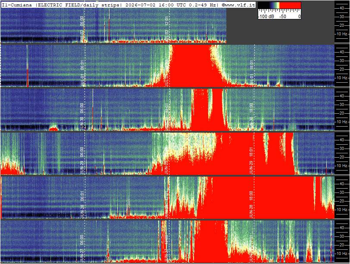
Task: Click the red zone of the dB color scale
Action: pyautogui.click(x=291, y=6)
